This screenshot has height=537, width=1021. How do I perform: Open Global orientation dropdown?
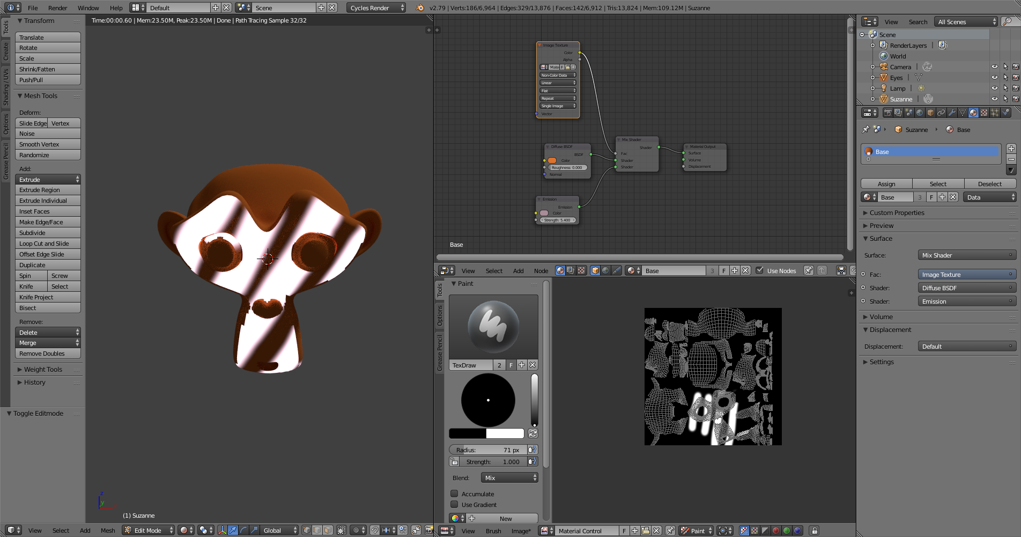pos(280,530)
